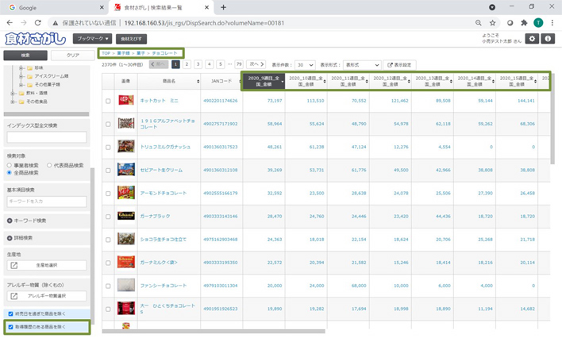
Task: Click the アレルギー物質選択 external link icon
Action: coord(14,296)
